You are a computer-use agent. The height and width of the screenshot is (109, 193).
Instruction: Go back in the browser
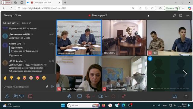(4, 8)
